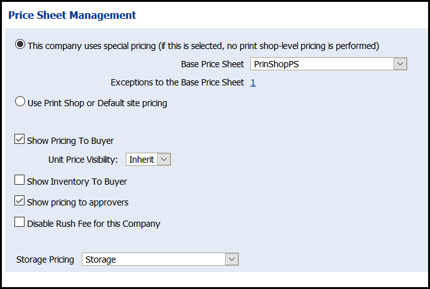Uncheck the Show Pricing To Buyer checkbox
430x289 pixels.
point(19,140)
